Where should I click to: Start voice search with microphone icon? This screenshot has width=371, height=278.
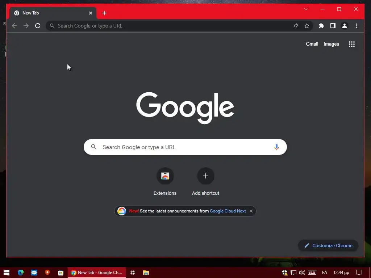[276, 147]
